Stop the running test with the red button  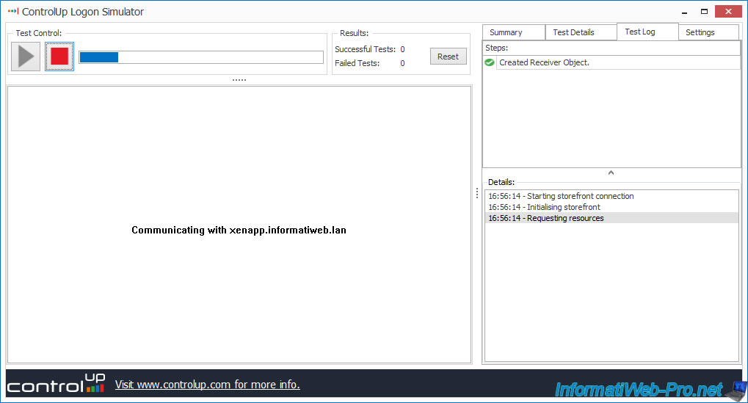(x=59, y=57)
